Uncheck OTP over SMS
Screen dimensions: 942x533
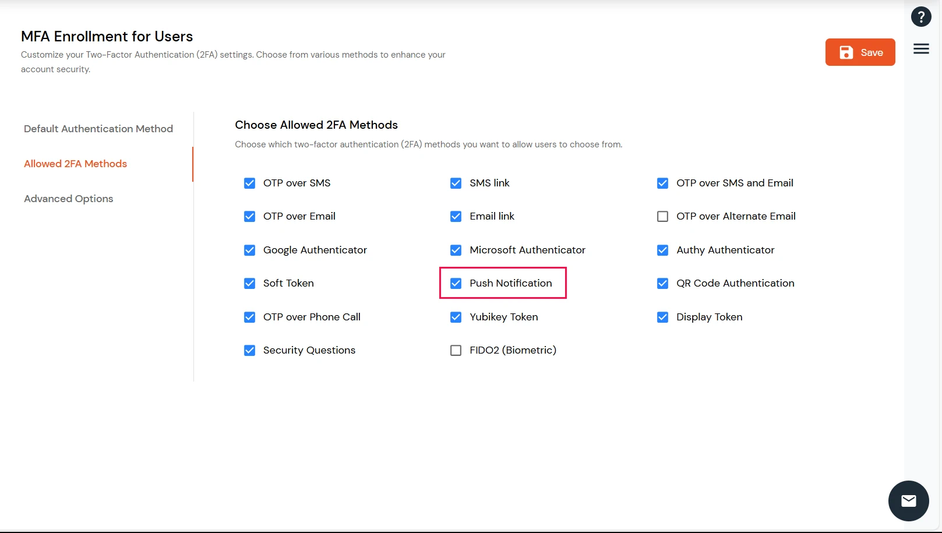click(249, 183)
